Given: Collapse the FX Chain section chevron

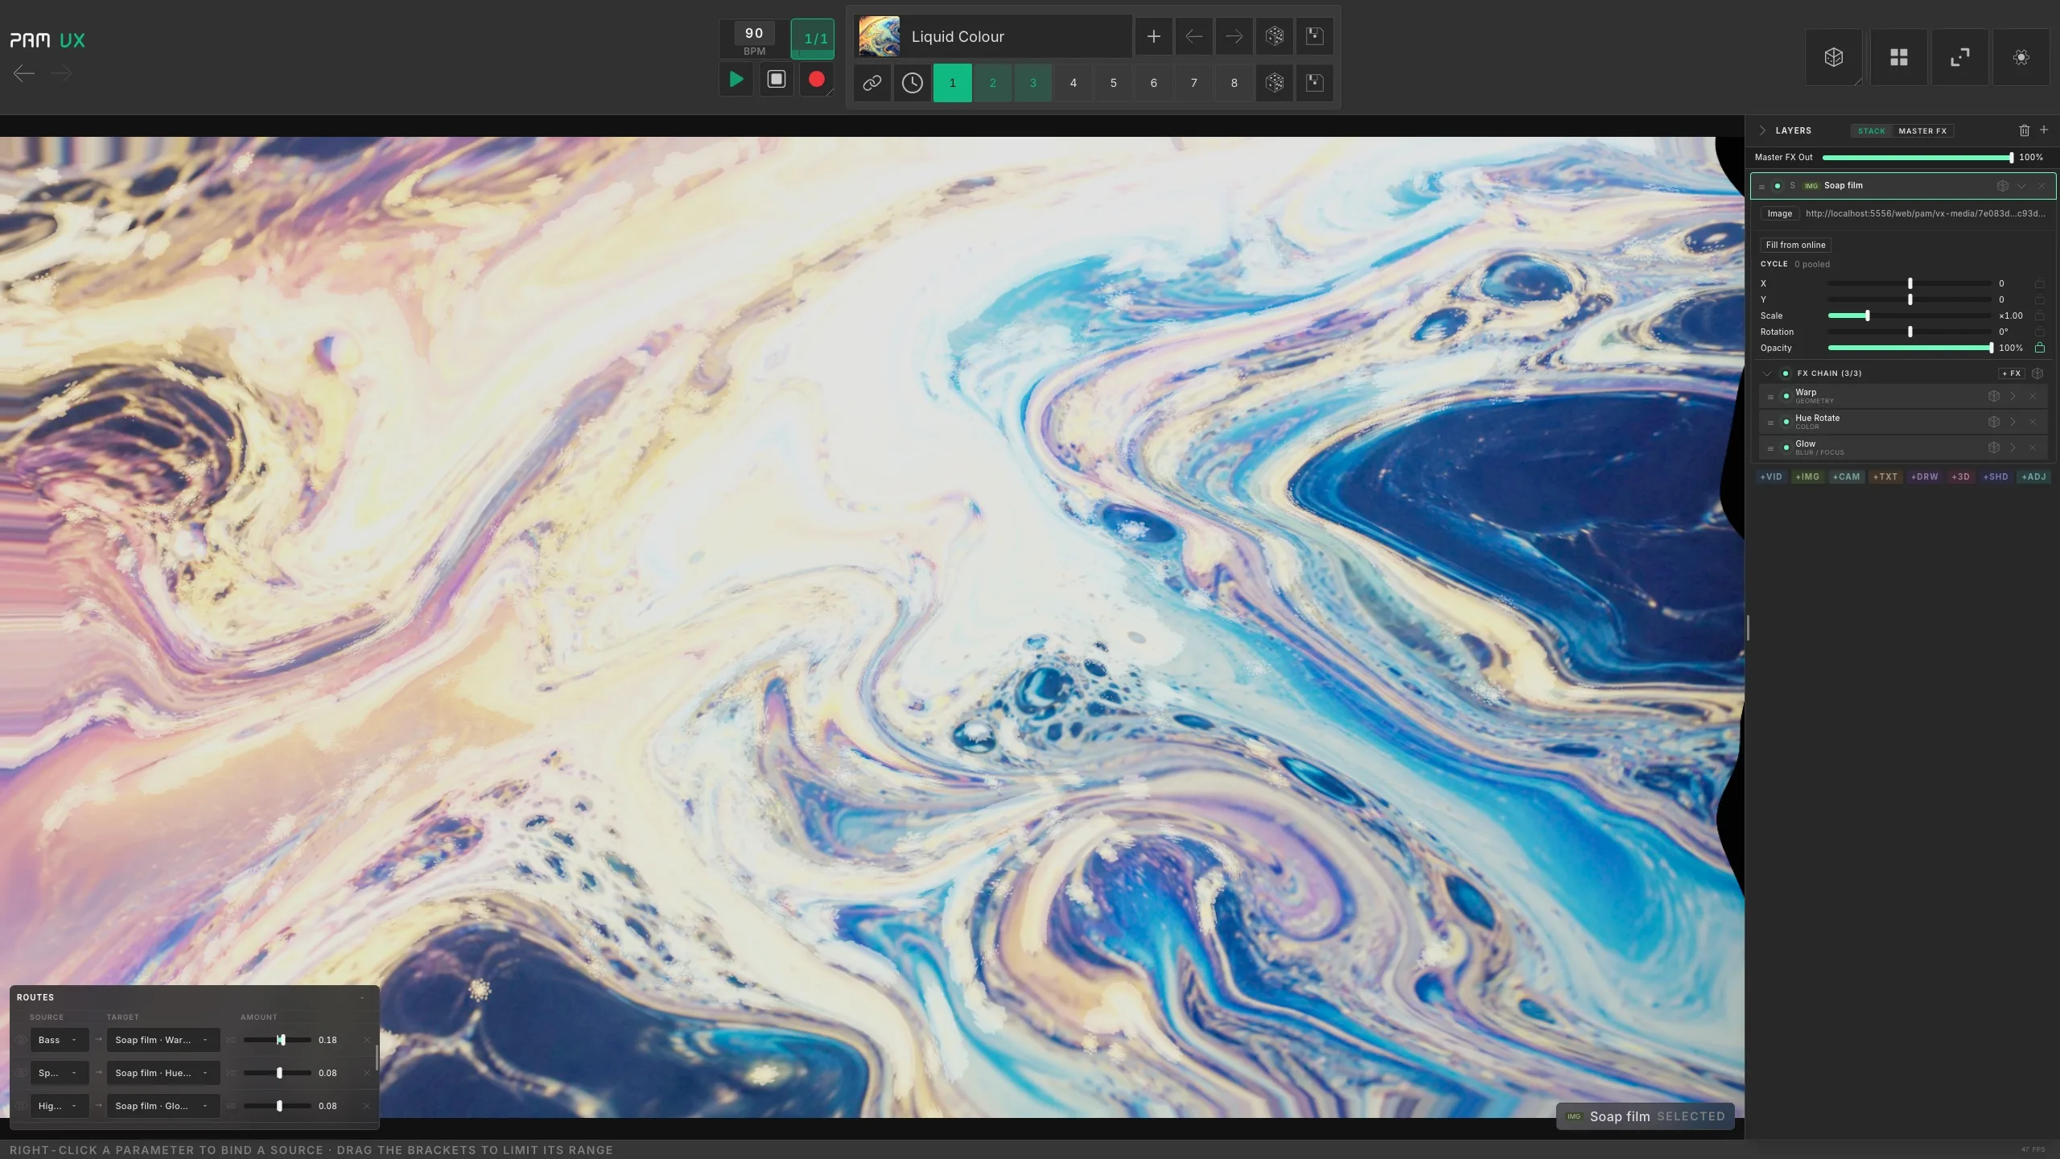Looking at the screenshot, I should point(1767,373).
